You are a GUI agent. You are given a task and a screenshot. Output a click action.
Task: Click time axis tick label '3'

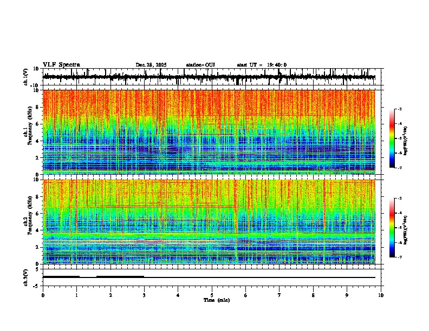[144, 295]
